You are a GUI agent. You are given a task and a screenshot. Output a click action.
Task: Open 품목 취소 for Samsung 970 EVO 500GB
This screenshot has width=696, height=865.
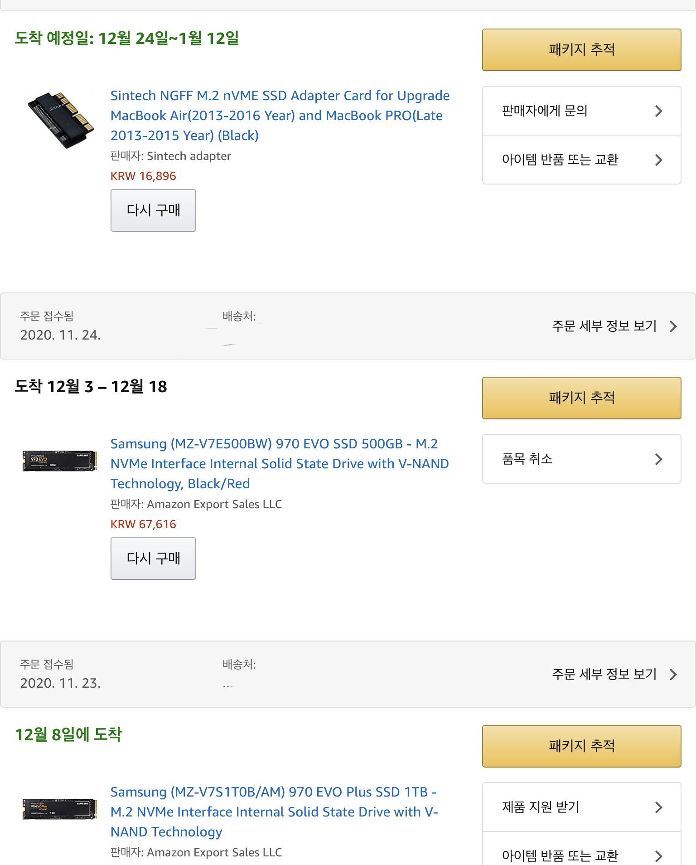tap(581, 459)
